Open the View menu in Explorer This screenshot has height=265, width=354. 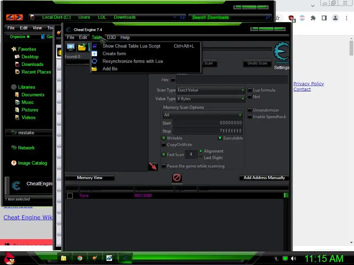[37, 28]
